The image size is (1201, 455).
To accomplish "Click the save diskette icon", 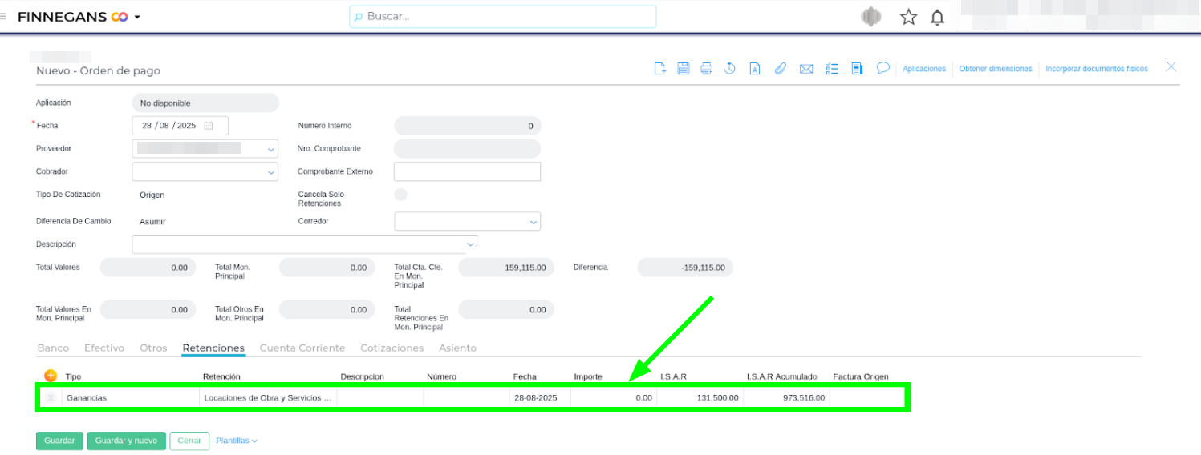I will [684, 69].
